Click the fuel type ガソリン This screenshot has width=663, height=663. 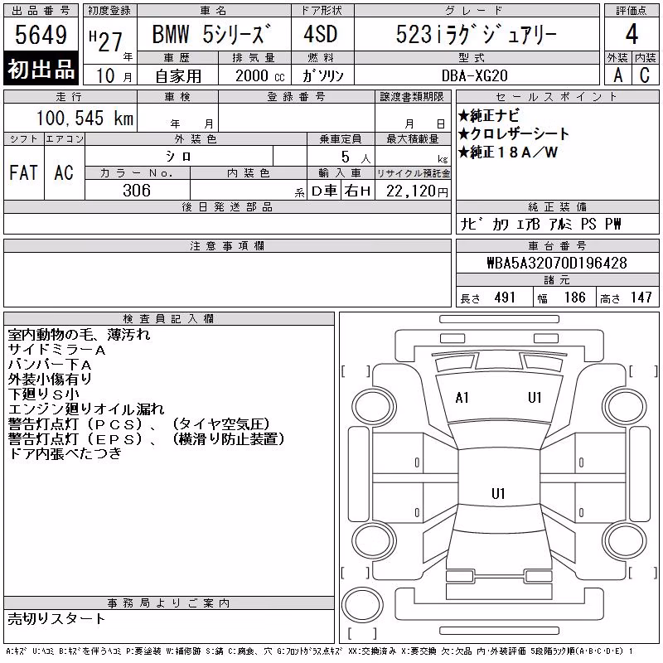point(322,75)
